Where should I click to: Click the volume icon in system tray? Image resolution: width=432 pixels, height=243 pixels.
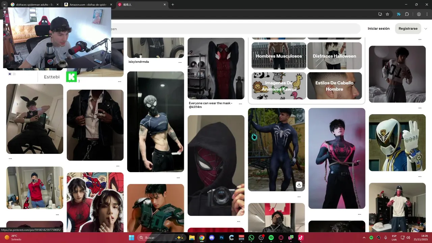point(408,238)
